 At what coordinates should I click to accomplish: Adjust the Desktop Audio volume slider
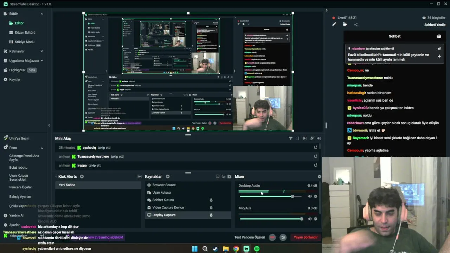coord(271,196)
